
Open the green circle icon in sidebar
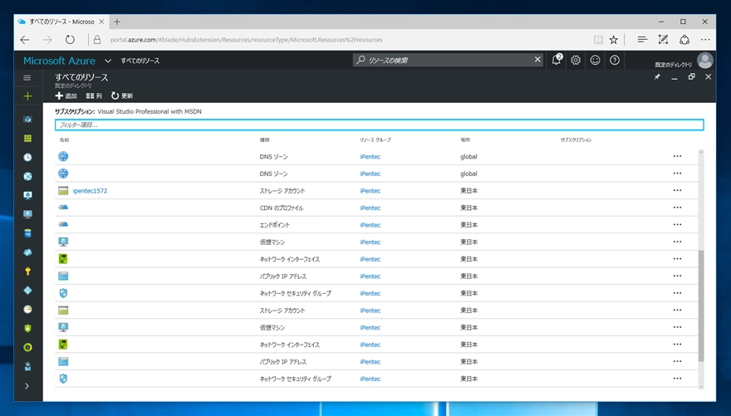(27, 348)
